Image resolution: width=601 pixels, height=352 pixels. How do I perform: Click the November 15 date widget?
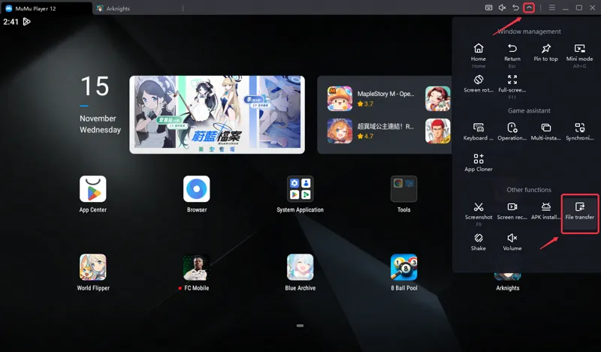100,104
